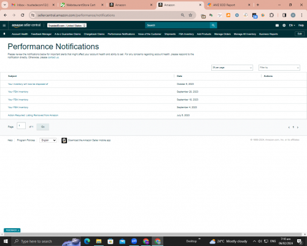Open the results per page dropdown
This screenshot has width=307, height=246.
click(232, 68)
